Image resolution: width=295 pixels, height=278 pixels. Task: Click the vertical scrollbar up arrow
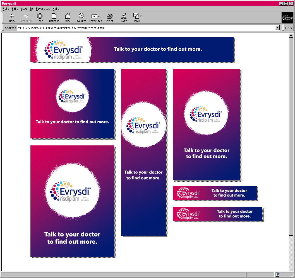[291, 35]
